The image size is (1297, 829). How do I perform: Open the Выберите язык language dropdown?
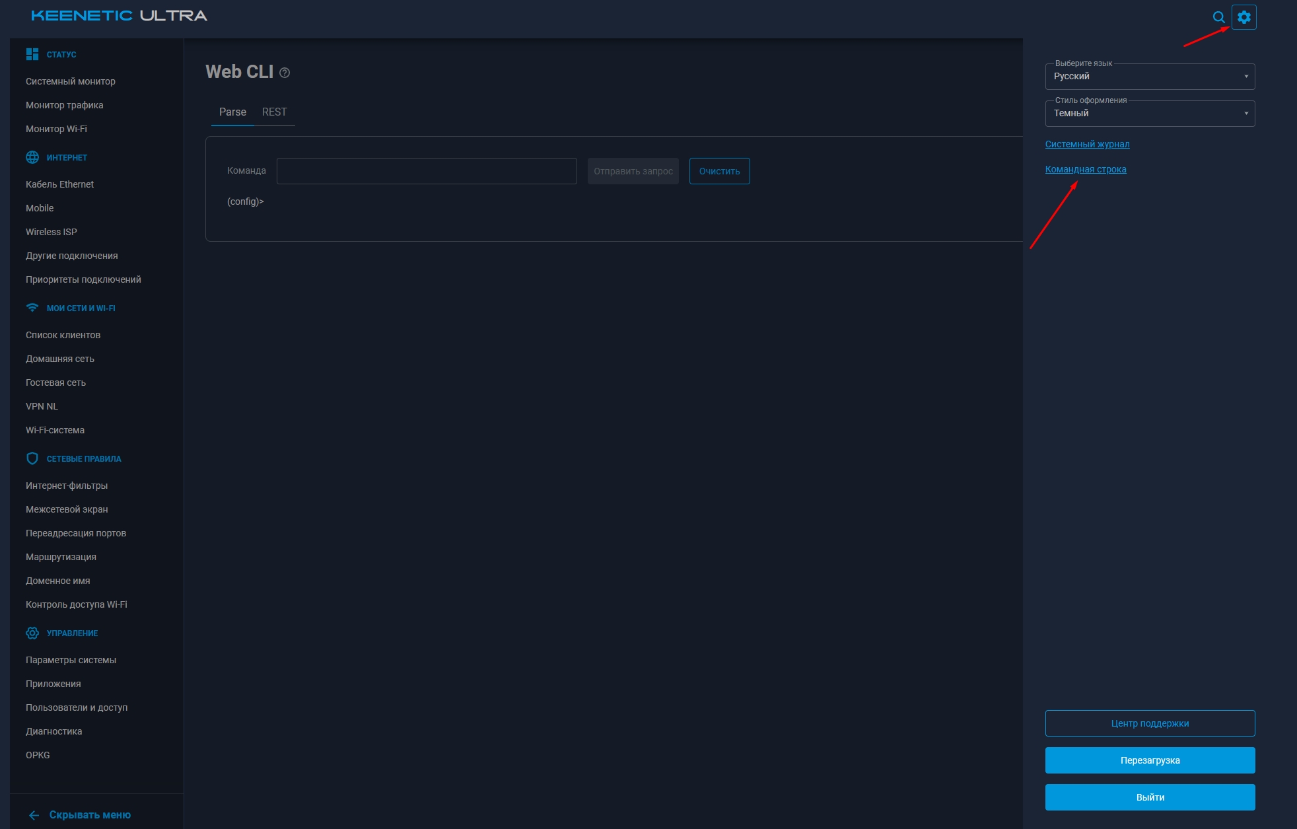tap(1149, 77)
